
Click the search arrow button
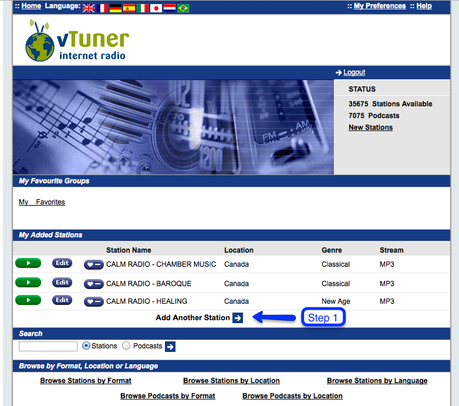pos(170,347)
